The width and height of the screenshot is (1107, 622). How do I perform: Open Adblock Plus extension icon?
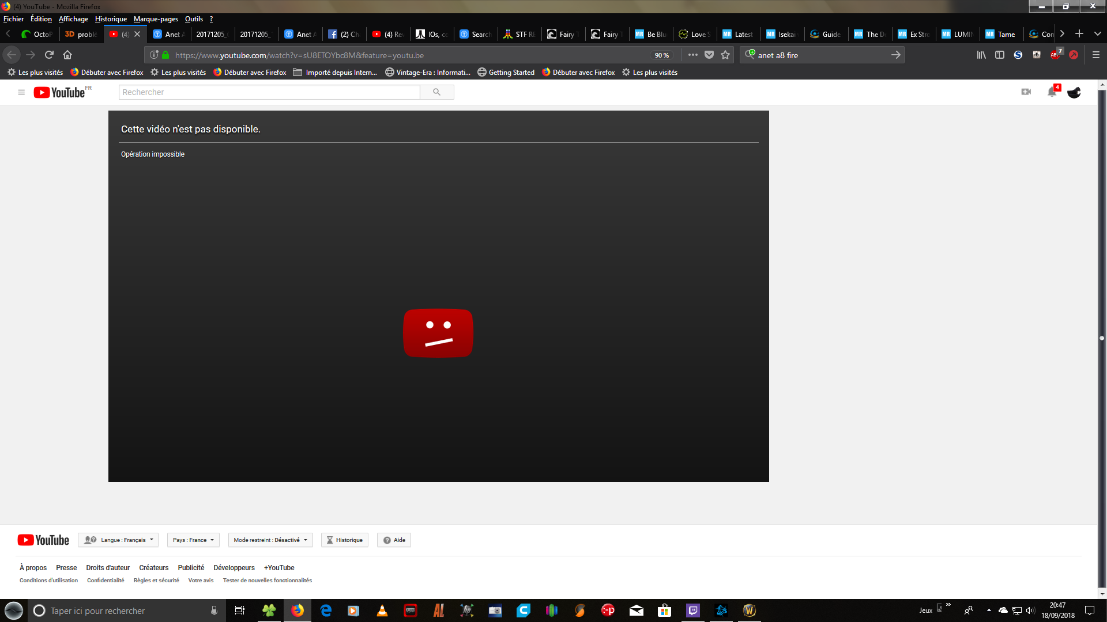click(x=1055, y=55)
